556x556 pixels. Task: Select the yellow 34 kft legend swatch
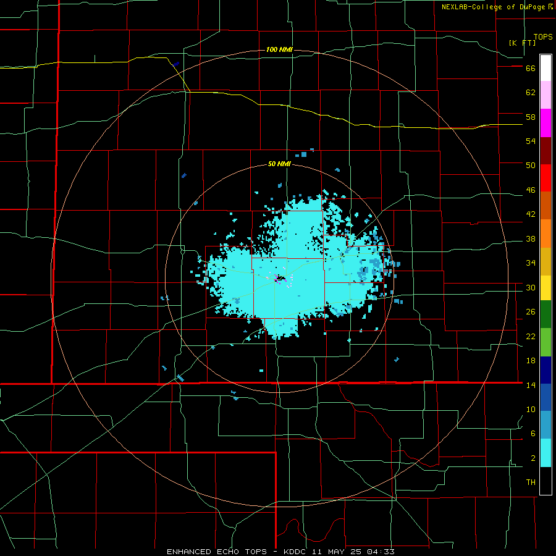tap(545, 287)
